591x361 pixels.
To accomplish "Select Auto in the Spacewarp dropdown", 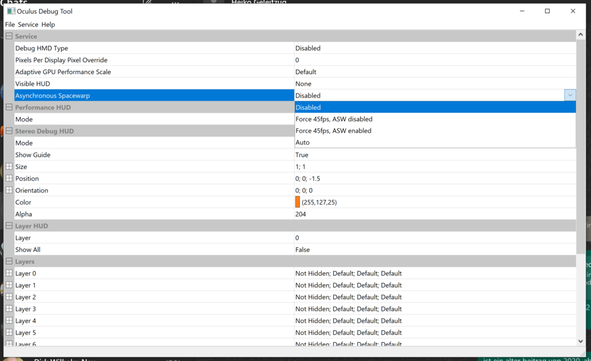I will tap(435, 143).
